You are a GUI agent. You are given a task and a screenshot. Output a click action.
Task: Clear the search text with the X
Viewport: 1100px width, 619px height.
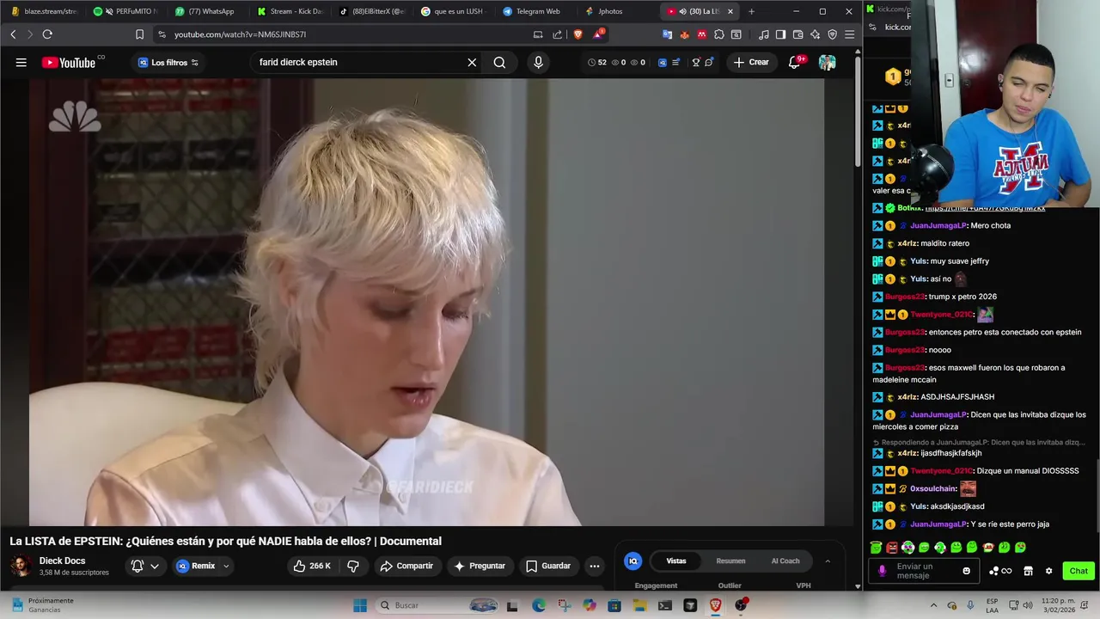[x=472, y=62]
